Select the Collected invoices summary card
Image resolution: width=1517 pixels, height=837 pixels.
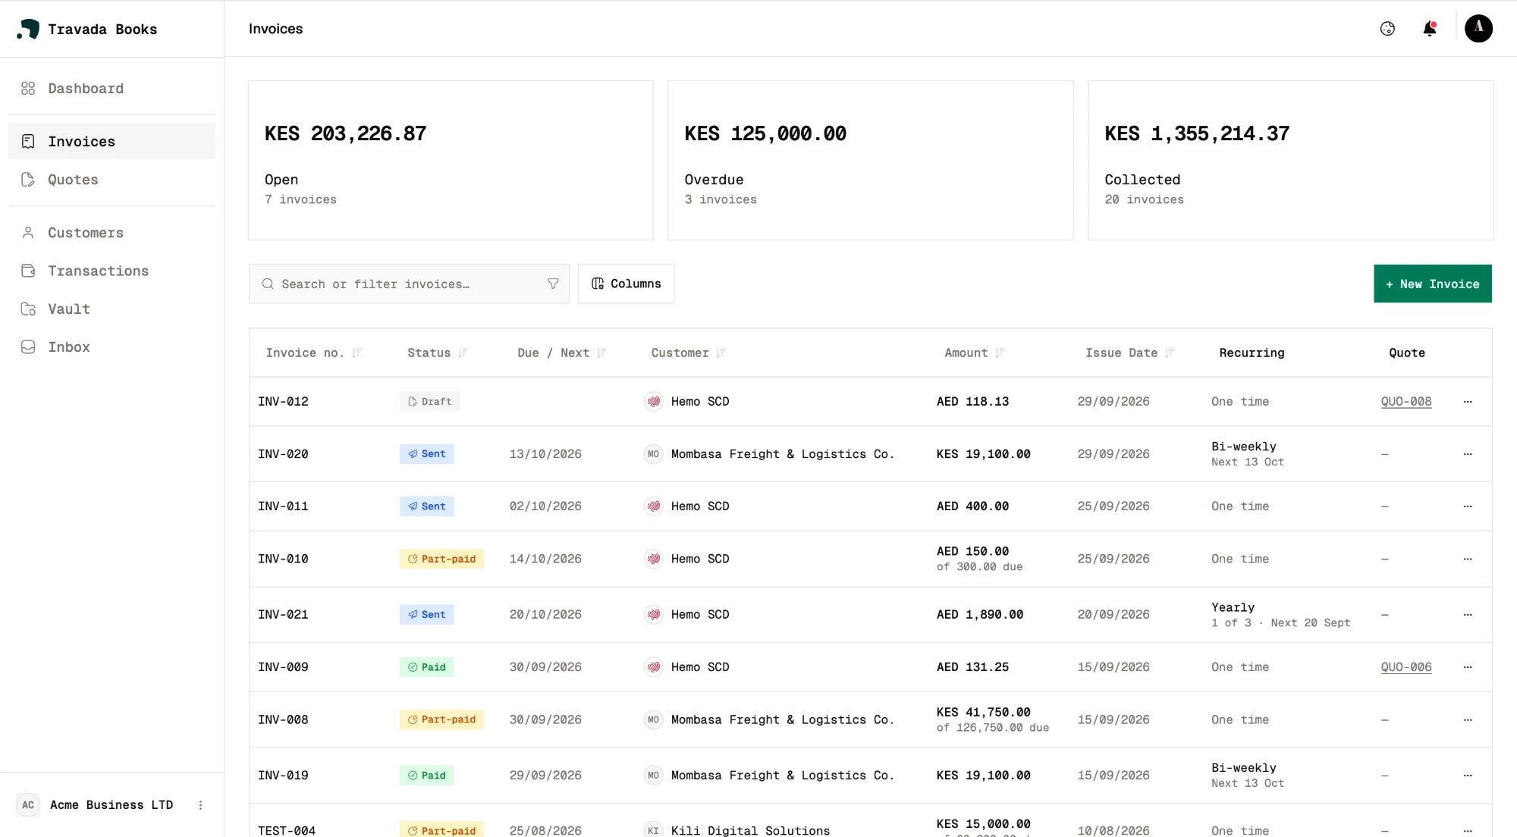[1290, 161]
